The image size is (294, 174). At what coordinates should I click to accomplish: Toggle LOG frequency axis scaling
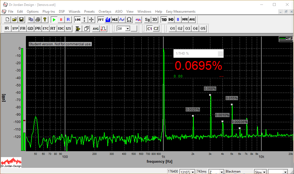point(77,19)
